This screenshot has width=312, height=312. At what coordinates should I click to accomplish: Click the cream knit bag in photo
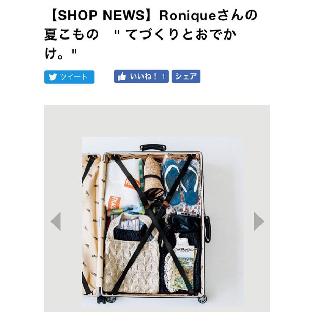132,256
